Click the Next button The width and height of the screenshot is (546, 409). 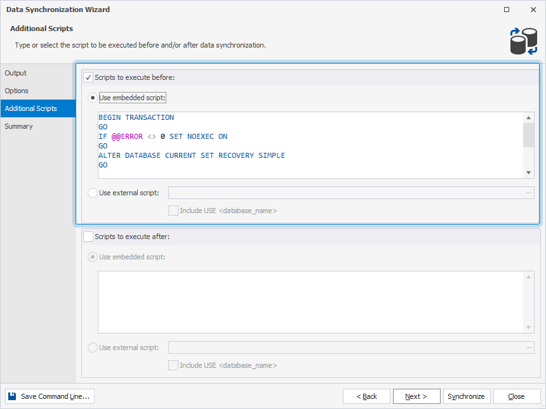click(416, 396)
